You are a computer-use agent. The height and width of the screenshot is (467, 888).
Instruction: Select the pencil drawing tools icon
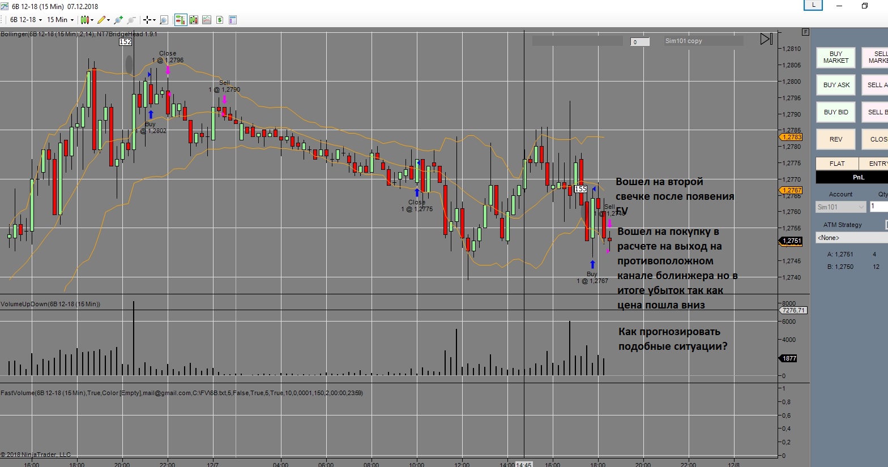(x=101, y=20)
